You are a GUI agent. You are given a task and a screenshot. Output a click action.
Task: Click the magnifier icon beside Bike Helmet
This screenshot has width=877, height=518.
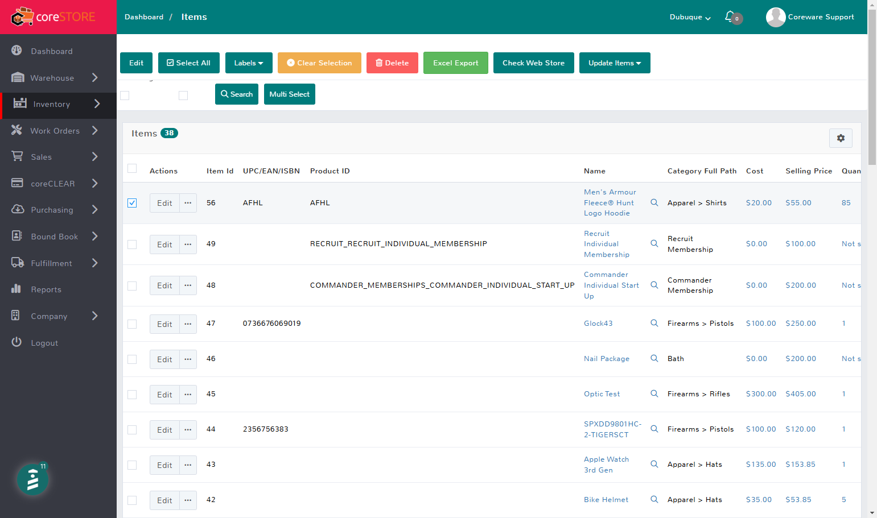pyautogui.click(x=654, y=500)
